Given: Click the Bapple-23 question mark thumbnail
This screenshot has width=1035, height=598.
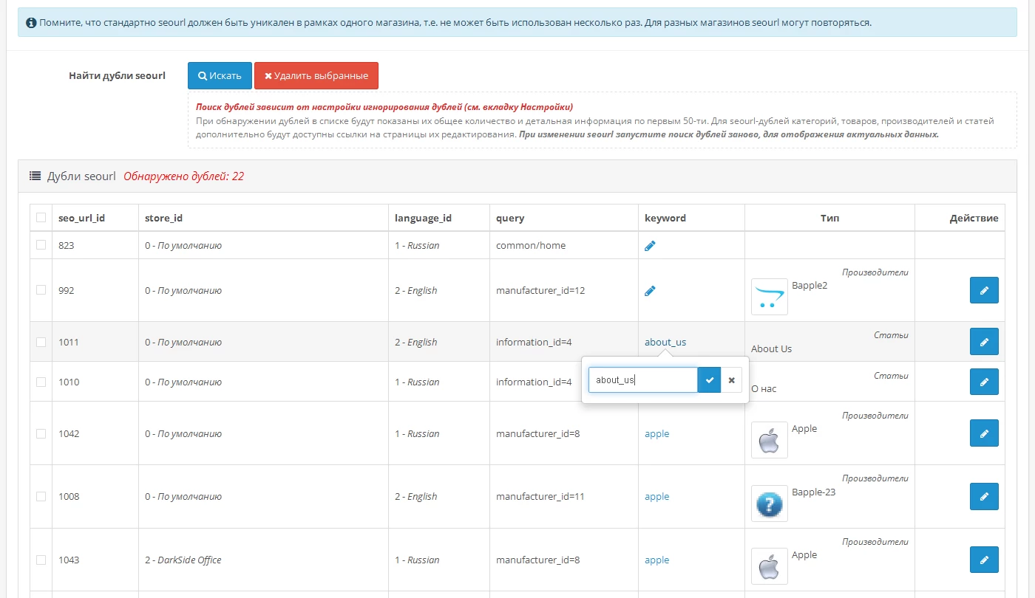Looking at the screenshot, I should click(769, 504).
